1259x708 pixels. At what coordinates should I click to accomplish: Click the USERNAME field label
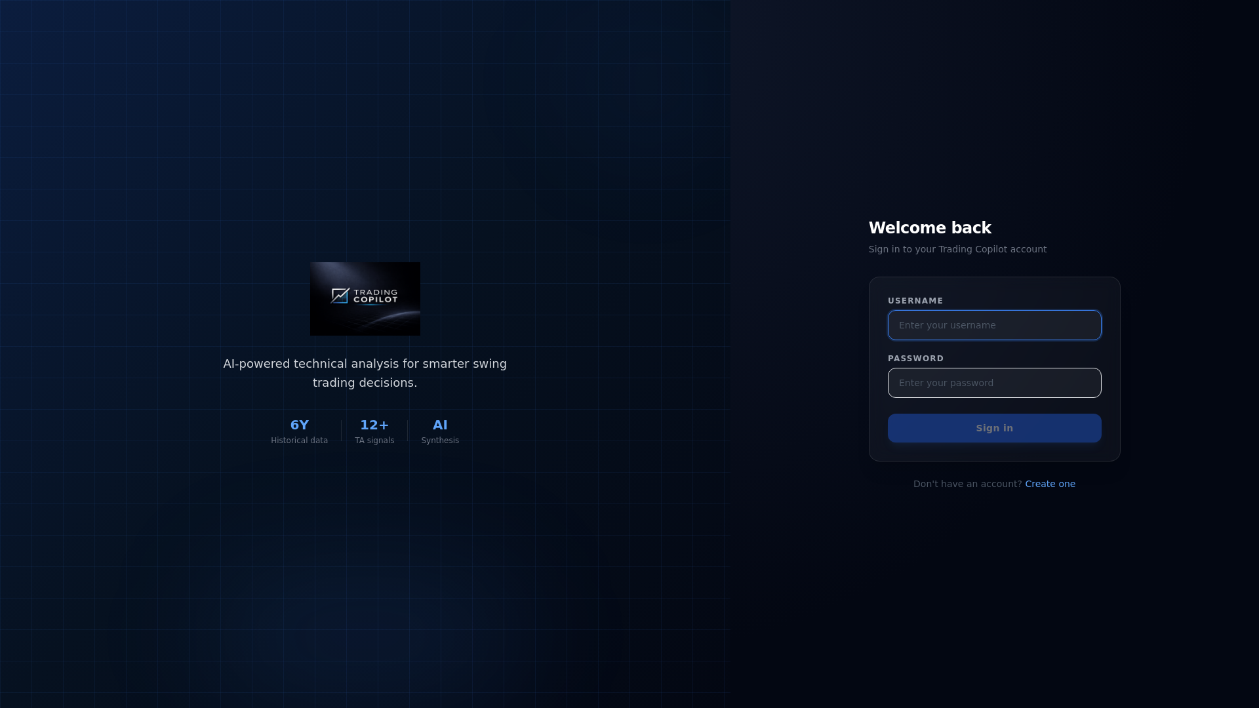[915, 301]
